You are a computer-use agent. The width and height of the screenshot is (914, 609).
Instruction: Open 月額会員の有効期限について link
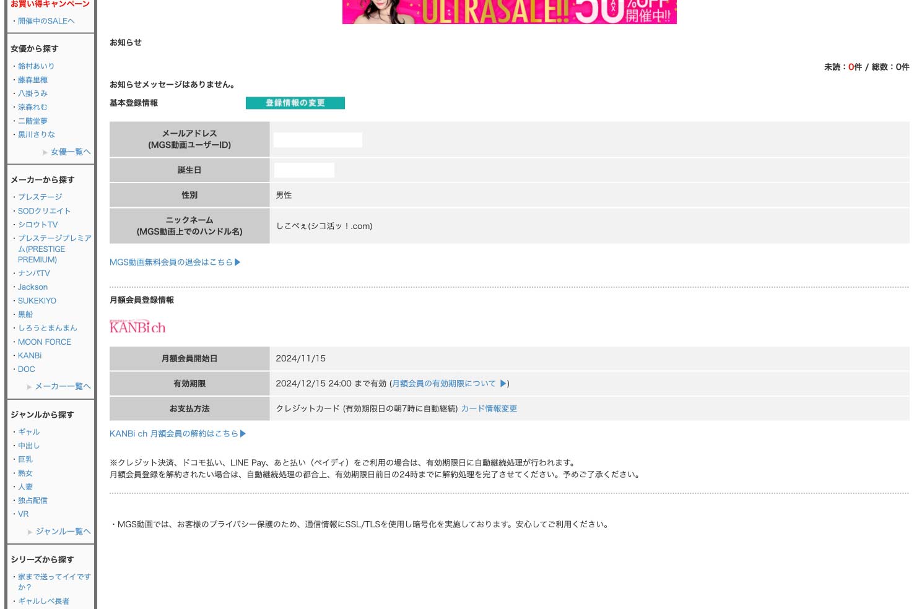(450, 384)
